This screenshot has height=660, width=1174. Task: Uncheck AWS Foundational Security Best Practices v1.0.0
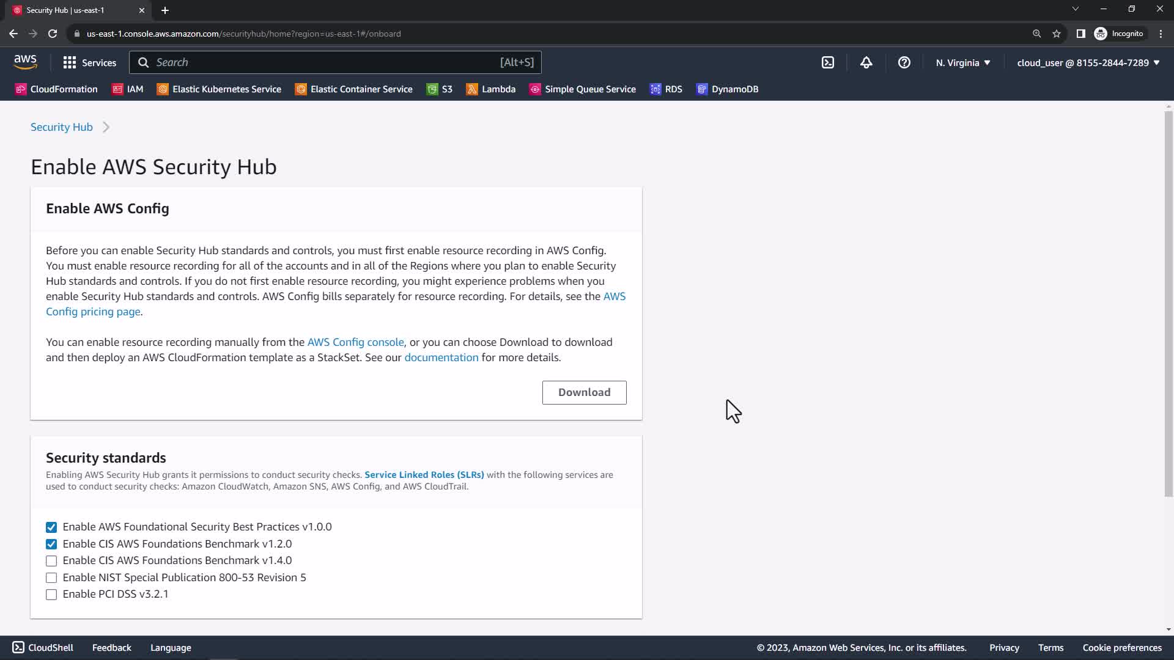click(x=51, y=527)
